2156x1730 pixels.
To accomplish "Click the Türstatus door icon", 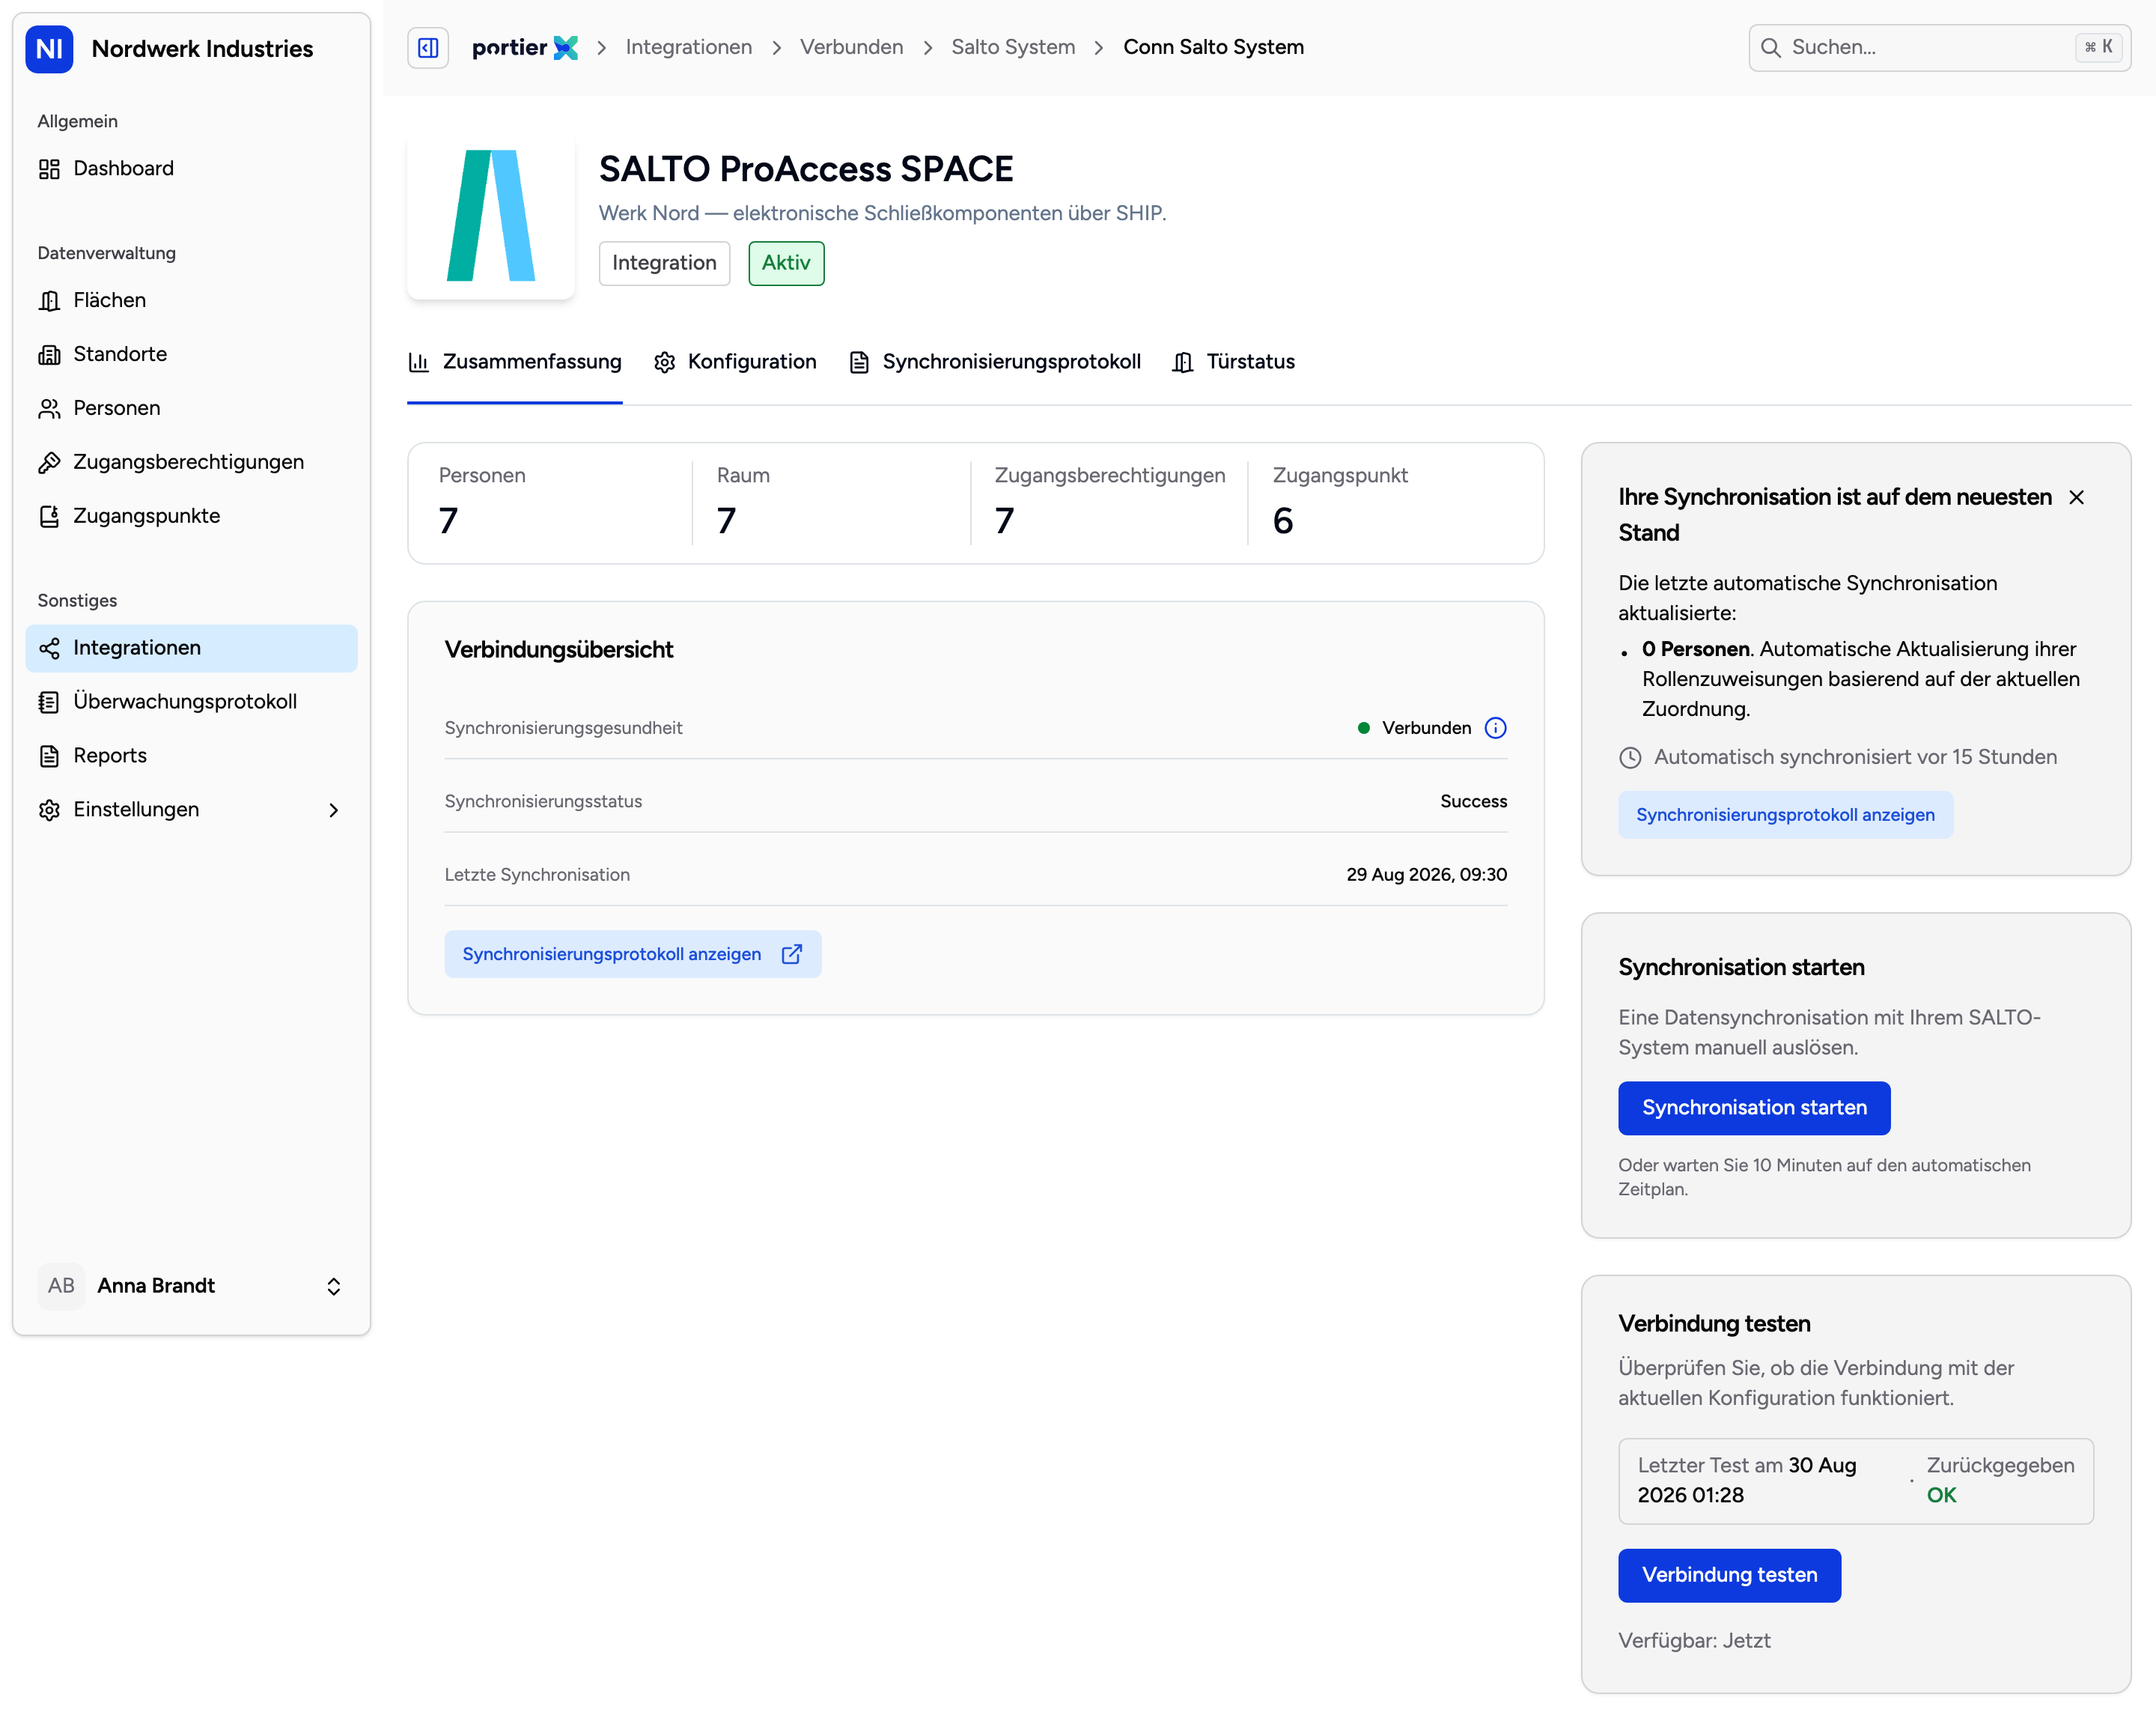I will click(1183, 362).
